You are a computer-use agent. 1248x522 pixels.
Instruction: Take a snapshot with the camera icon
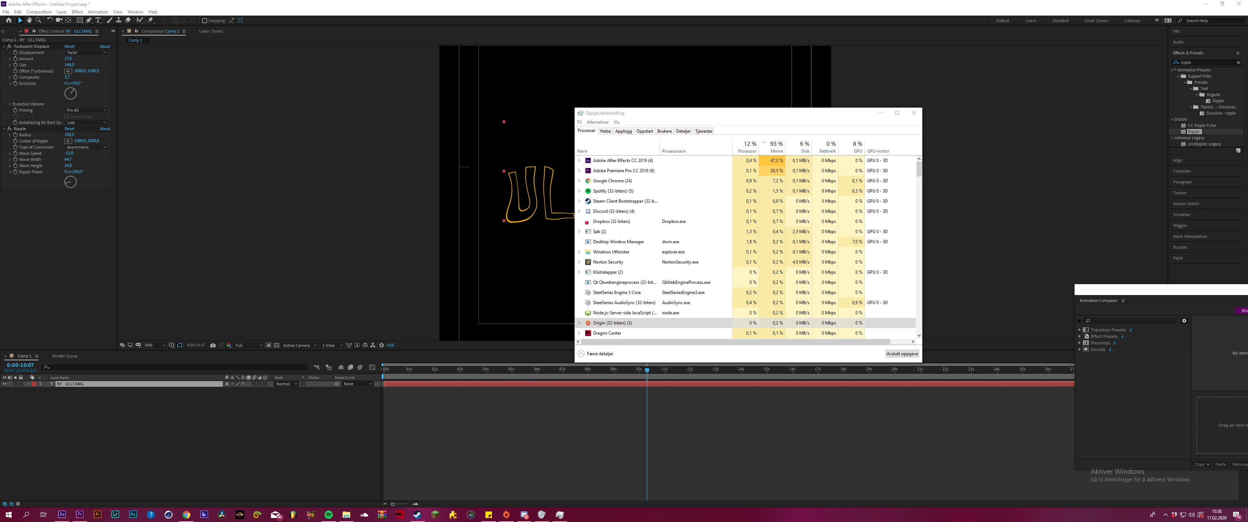(213, 345)
